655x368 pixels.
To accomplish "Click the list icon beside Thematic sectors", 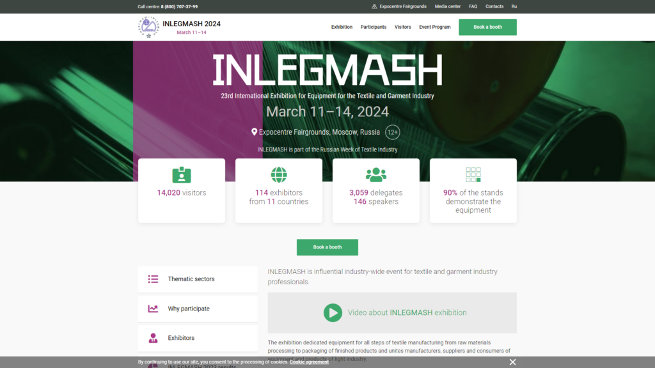I will pyautogui.click(x=153, y=279).
